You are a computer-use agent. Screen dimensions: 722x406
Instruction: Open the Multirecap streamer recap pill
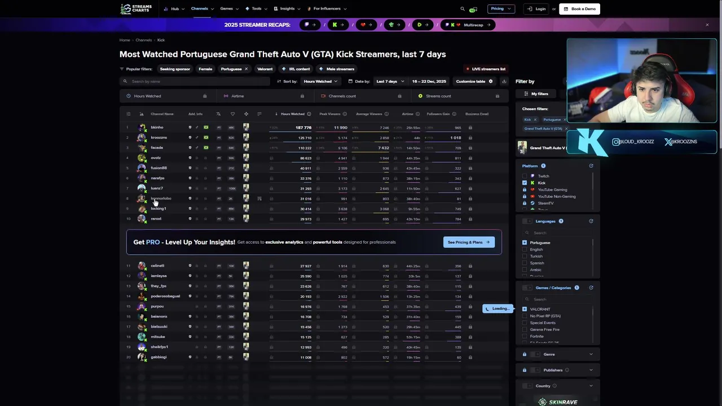(x=468, y=25)
